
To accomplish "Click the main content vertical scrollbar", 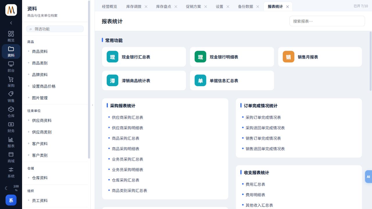I will pos(371,61).
